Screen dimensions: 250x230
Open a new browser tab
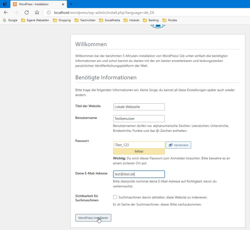click(71, 4)
